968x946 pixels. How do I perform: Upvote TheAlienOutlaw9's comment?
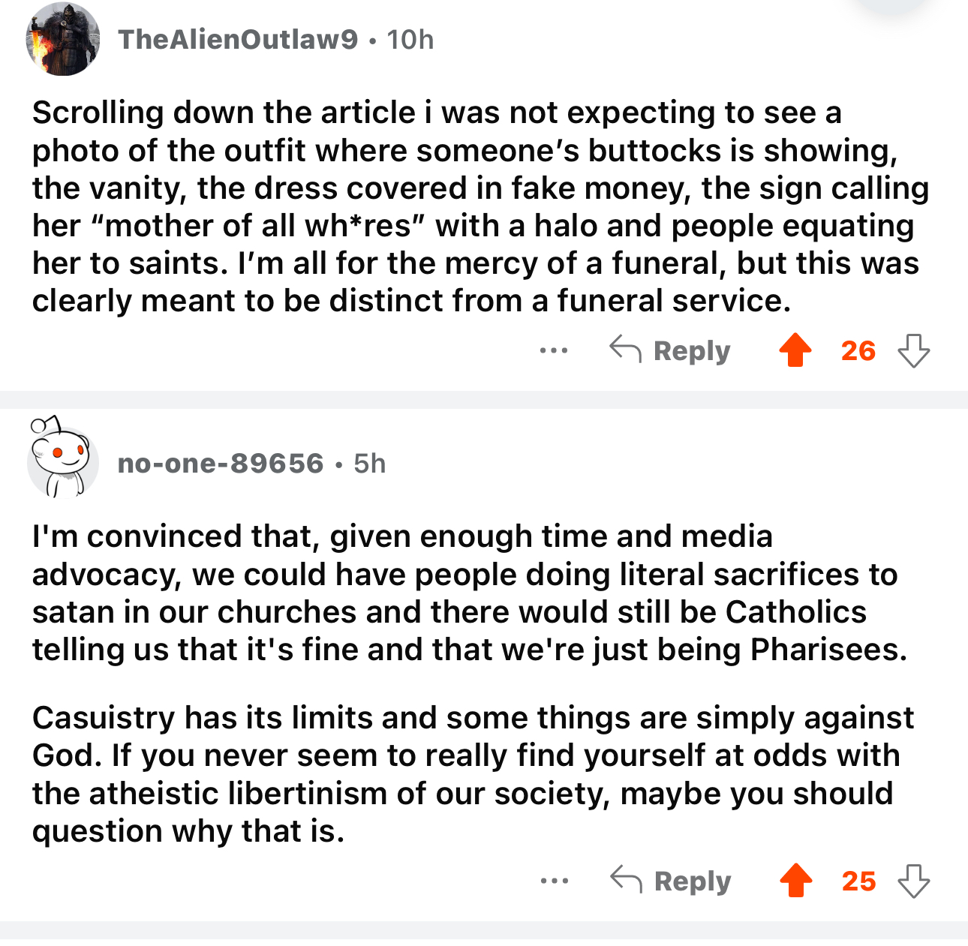coord(795,350)
